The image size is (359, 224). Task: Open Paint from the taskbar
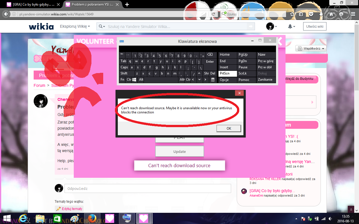point(75,218)
